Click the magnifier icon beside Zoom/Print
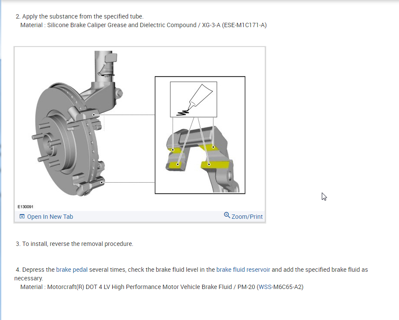 coord(227,215)
